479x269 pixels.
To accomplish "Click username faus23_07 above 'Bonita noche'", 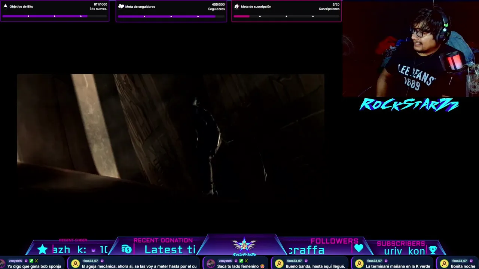I will [460, 261].
